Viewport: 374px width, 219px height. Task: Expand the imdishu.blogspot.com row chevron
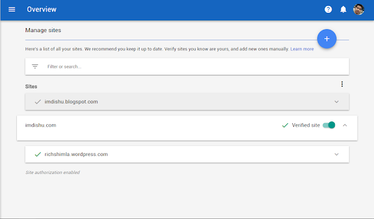click(337, 102)
